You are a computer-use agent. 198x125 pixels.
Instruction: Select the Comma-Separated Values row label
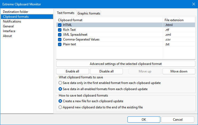tap(81, 39)
